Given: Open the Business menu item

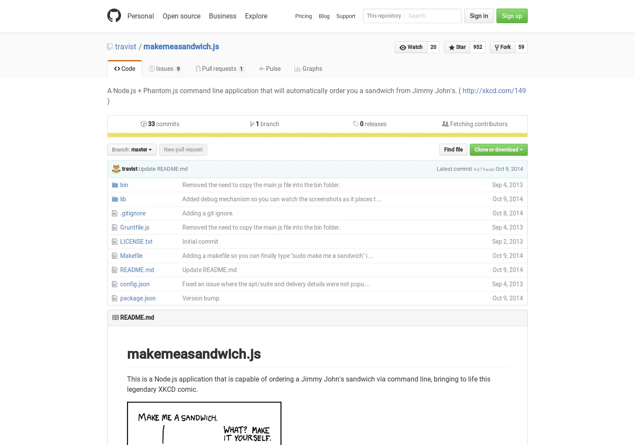Looking at the screenshot, I should pos(223,16).
